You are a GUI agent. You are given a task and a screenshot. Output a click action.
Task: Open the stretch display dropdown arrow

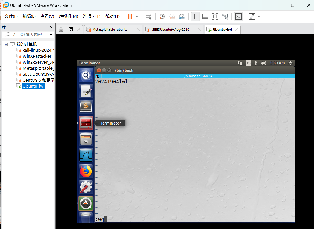pos(259,16)
